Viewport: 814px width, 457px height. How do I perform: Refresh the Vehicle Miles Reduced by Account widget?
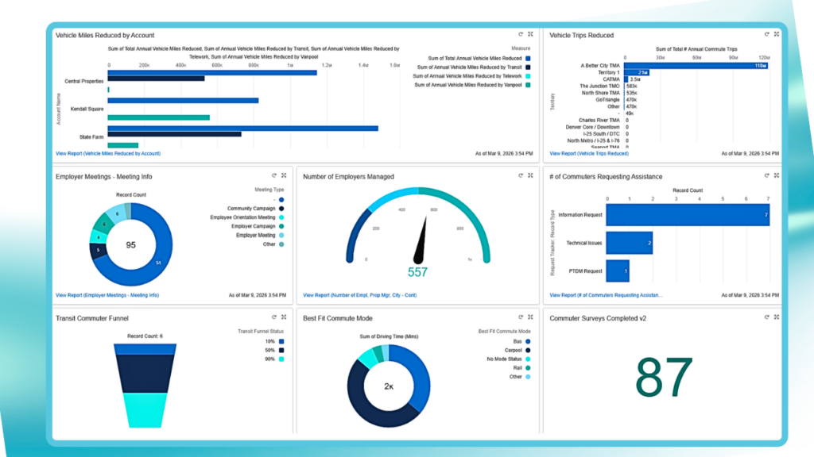pyautogui.click(x=520, y=35)
